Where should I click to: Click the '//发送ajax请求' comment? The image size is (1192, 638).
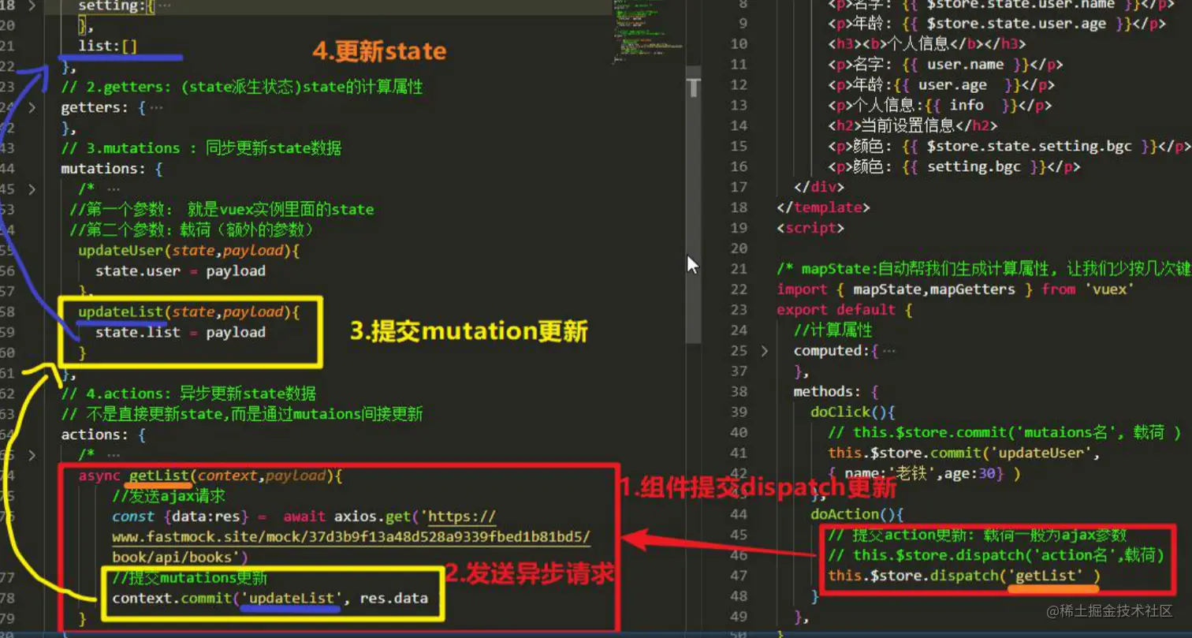[169, 497]
